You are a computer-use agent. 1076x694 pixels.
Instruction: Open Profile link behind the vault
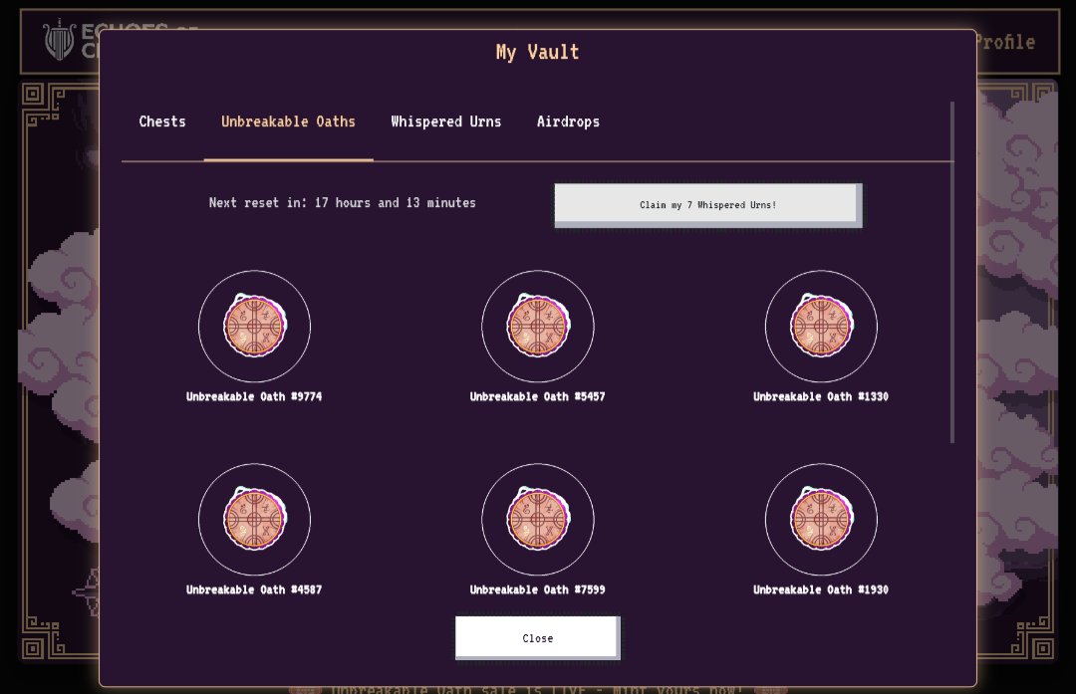[1005, 42]
